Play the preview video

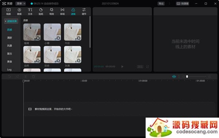click(122, 67)
